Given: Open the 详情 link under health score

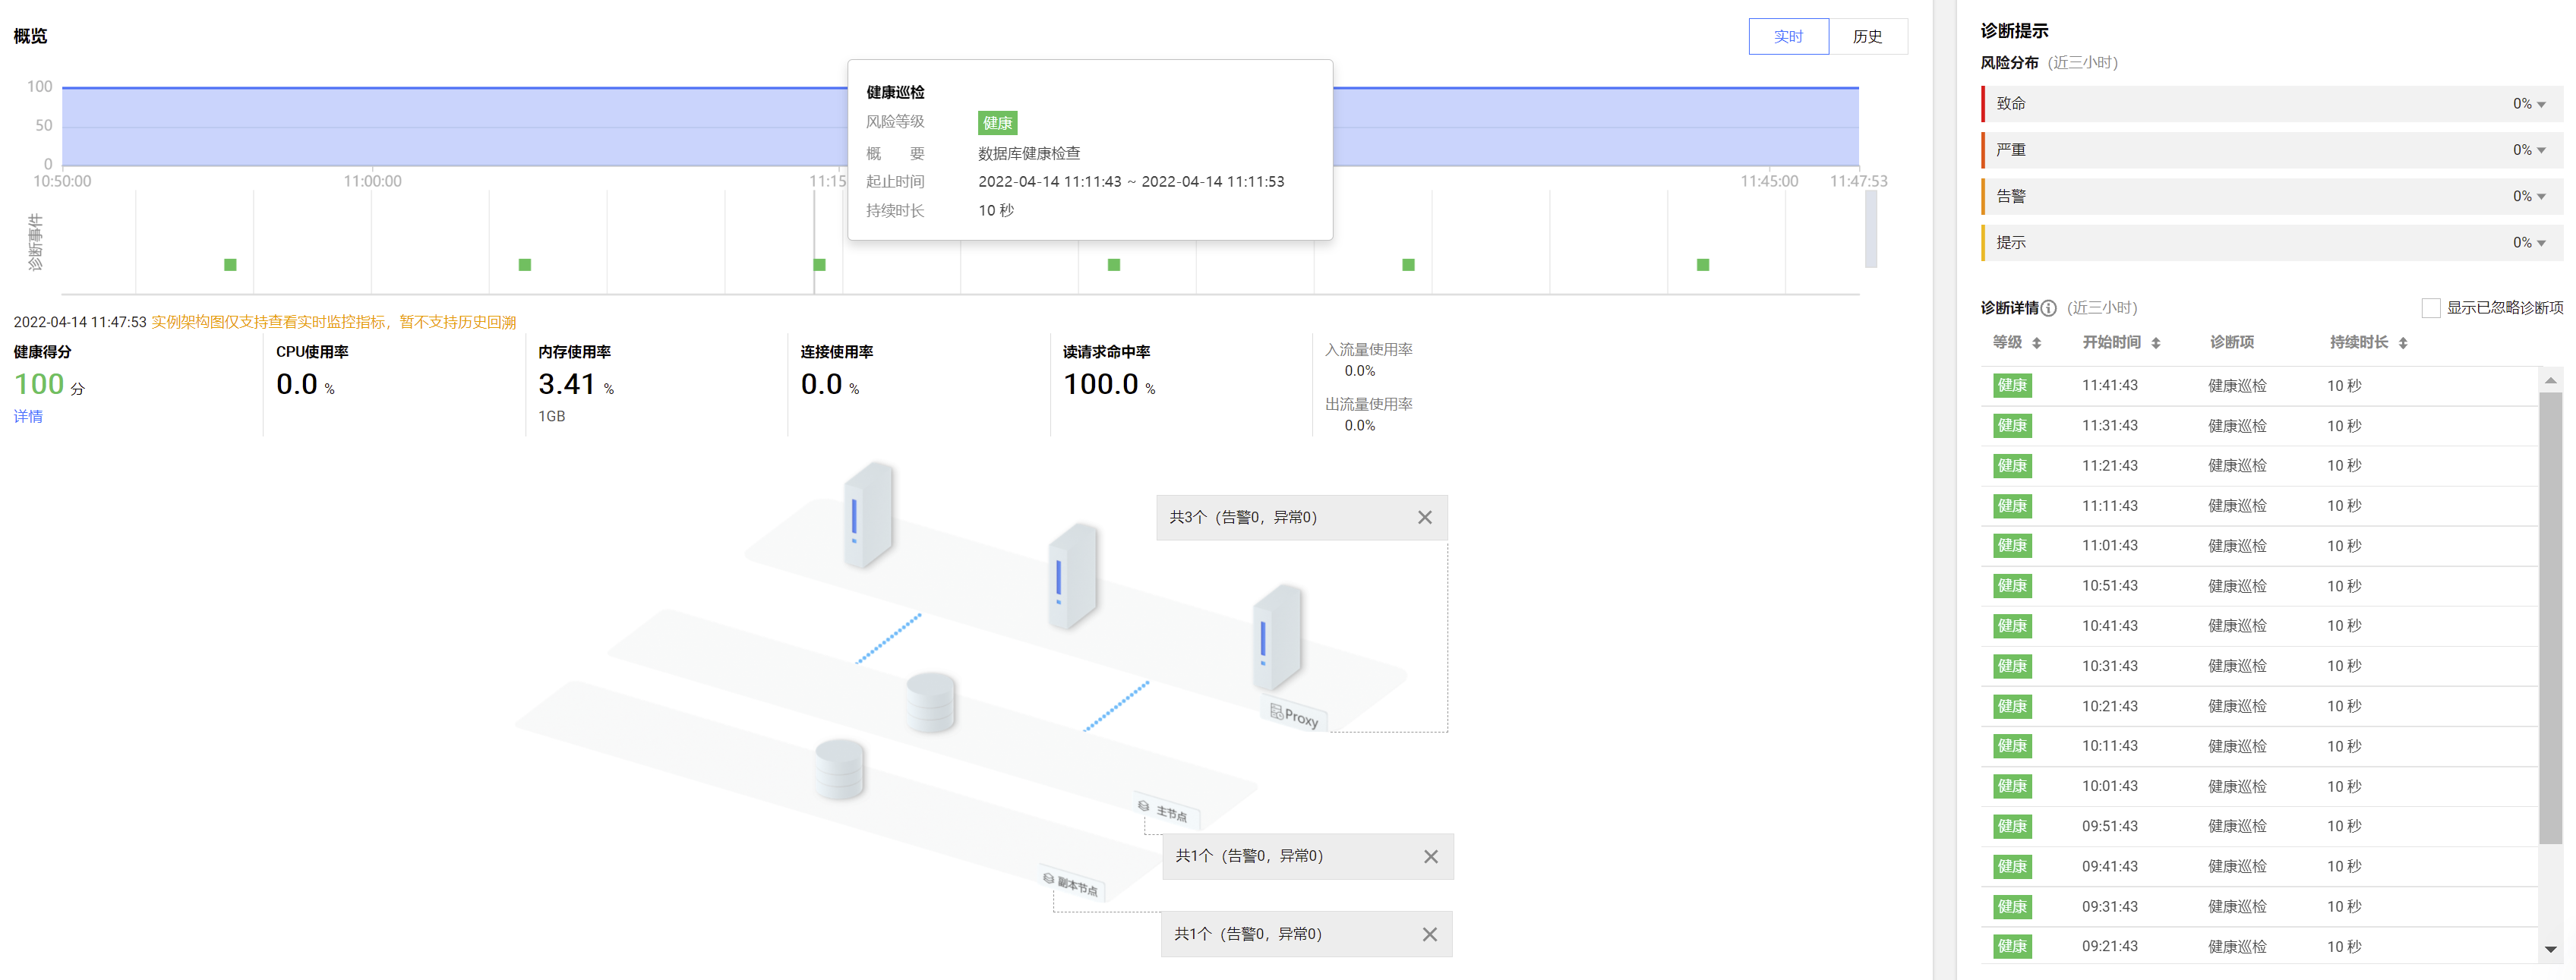Looking at the screenshot, I should pos(28,416).
